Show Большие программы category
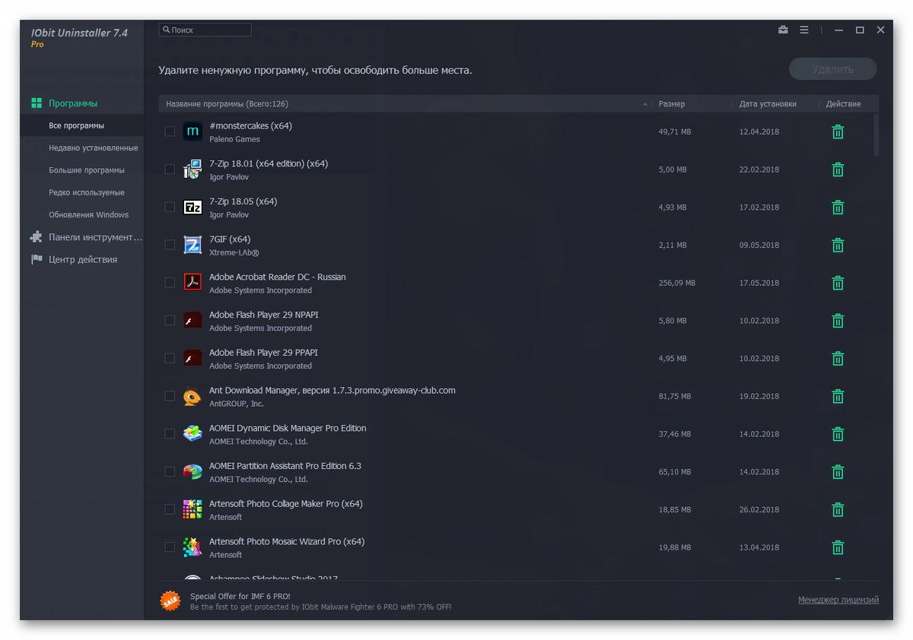Viewport: 913px width, 640px height. point(87,170)
